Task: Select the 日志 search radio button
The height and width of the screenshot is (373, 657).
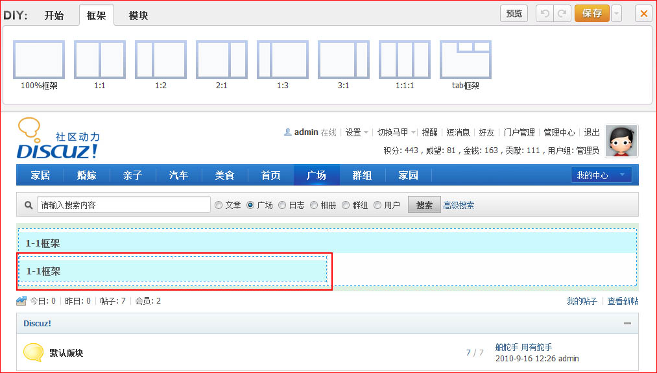Action: click(282, 206)
